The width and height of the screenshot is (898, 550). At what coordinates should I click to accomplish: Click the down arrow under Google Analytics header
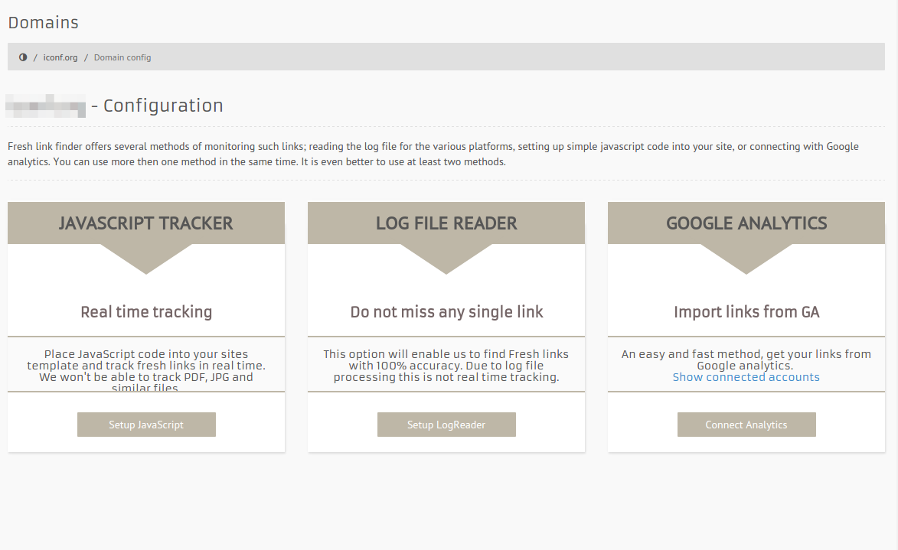[x=746, y=259]
